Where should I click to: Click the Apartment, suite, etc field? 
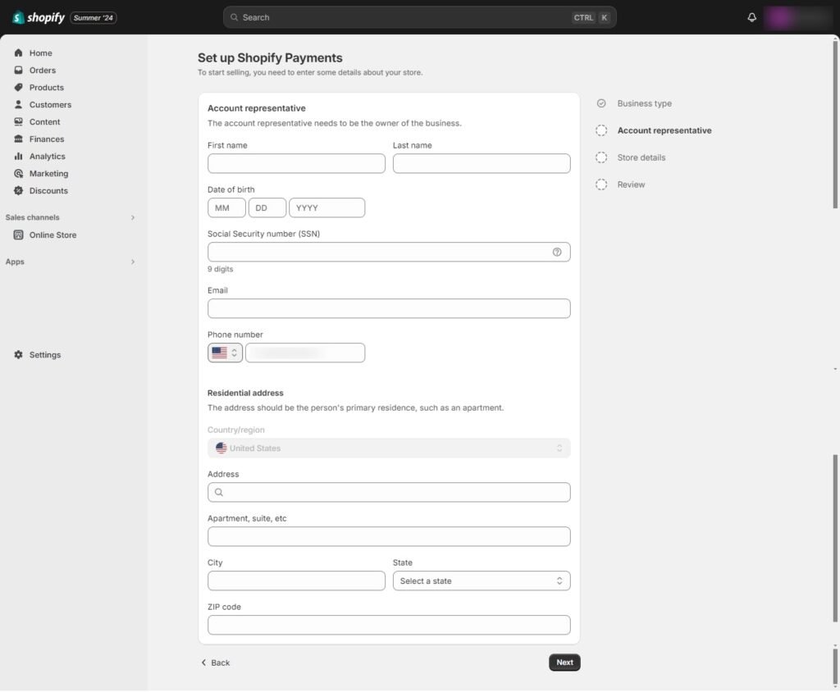389,537
